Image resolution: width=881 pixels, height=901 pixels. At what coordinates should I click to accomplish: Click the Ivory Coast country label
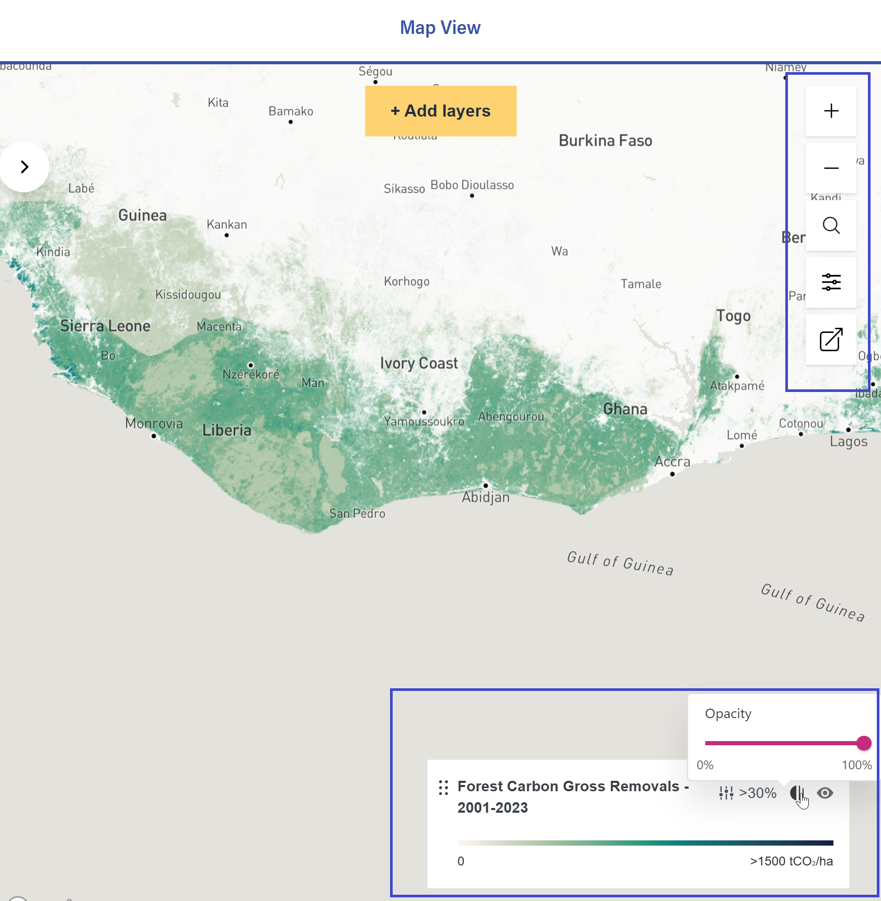[x=419, y=363]
